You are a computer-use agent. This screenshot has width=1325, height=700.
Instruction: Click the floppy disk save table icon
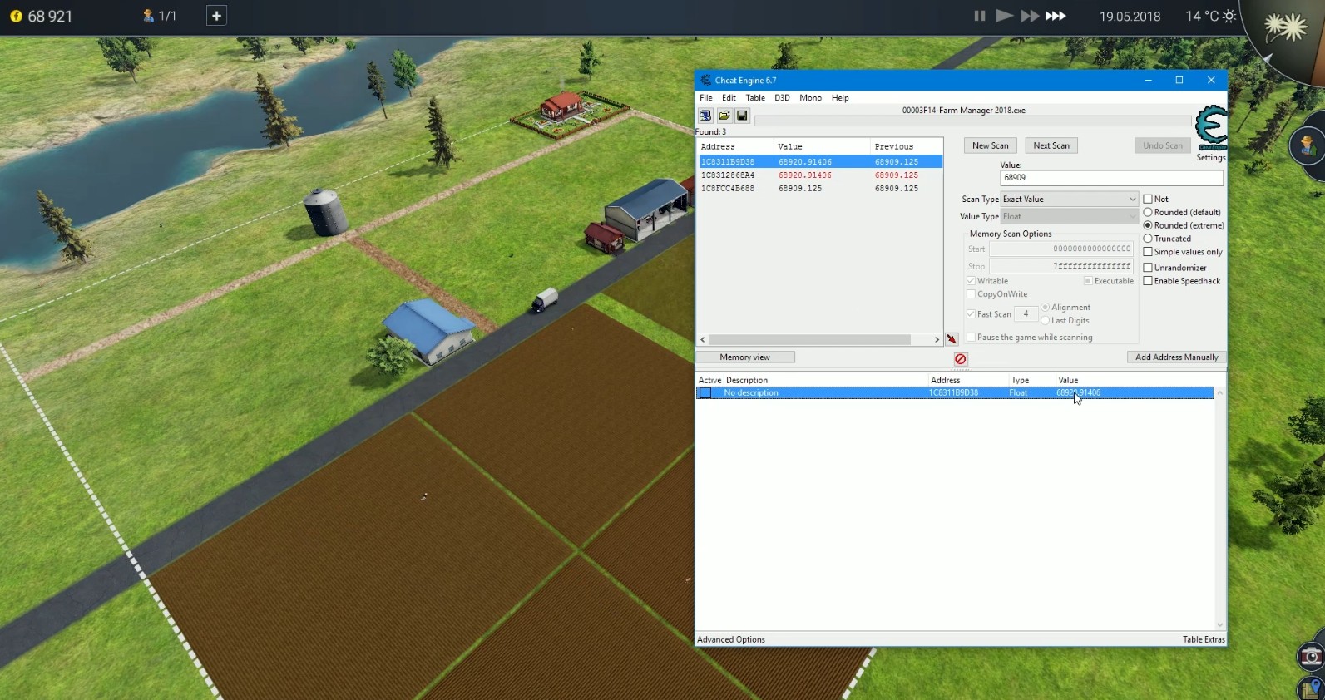click(x=742, y=116)
